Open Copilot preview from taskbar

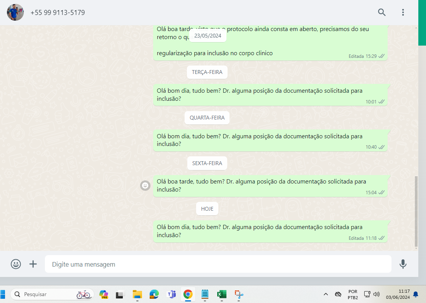pos(104,294)
